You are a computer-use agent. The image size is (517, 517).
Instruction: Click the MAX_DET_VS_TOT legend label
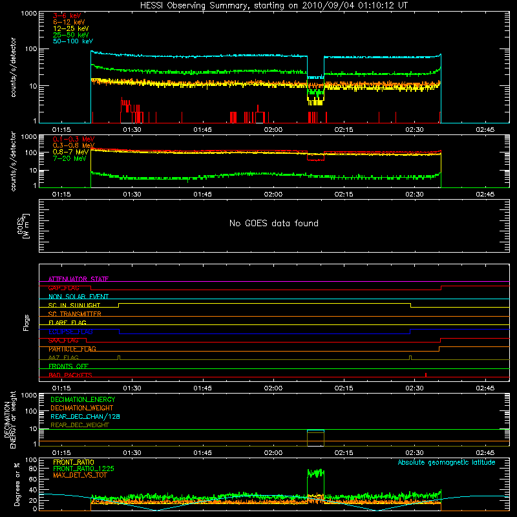[80, 475]
